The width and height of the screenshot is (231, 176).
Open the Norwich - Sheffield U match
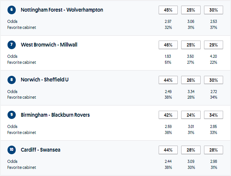pos(45,80)
